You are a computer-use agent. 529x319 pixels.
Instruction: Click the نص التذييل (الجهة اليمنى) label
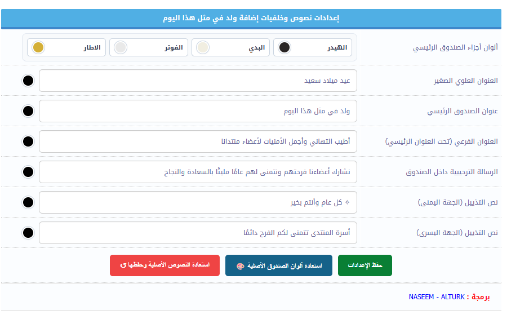point(458,202)
